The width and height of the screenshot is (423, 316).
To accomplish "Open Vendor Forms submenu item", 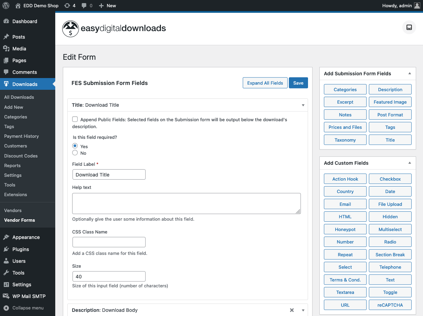I will click(x=19, y=220).
